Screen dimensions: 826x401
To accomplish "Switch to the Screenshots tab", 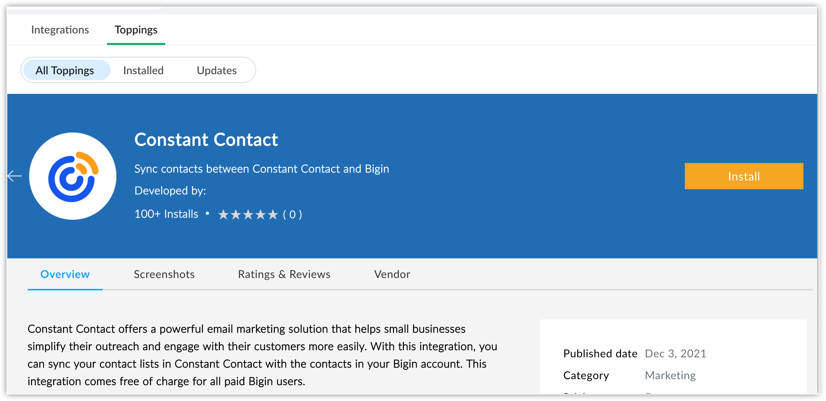I will pos(164,274).
